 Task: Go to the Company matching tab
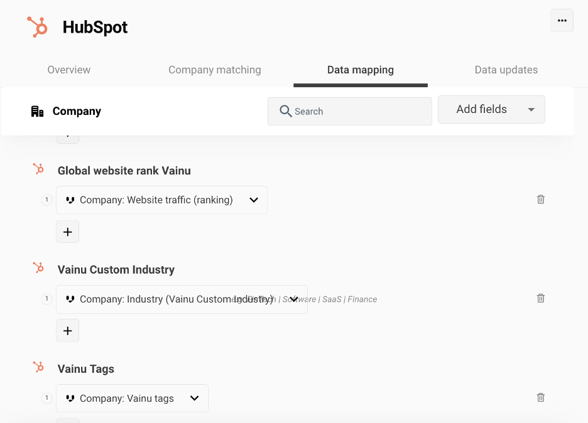coord(215,70)
